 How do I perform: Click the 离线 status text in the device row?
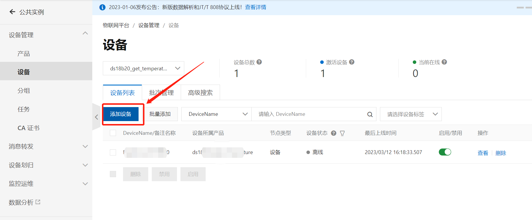pos(318,152)
